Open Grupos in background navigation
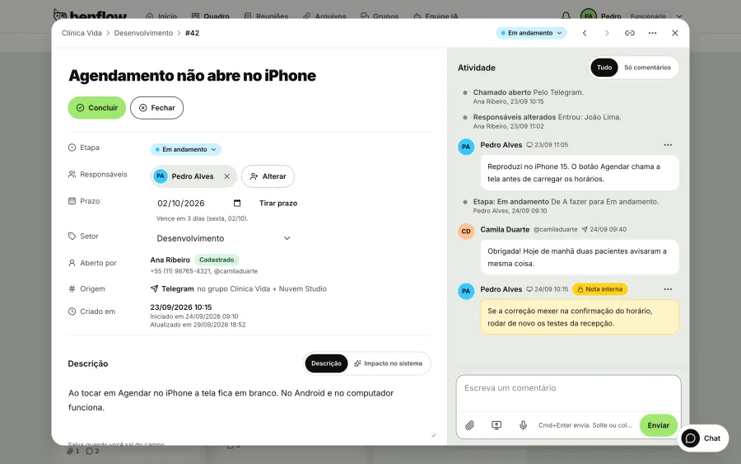The height and width of the screenshot is (464, 741). pos(380,16)
